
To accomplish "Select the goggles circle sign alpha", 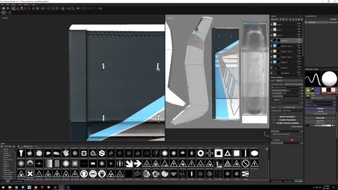I will point(93,174).
